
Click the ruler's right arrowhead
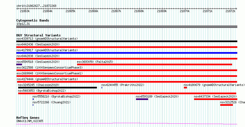point(236,9)
